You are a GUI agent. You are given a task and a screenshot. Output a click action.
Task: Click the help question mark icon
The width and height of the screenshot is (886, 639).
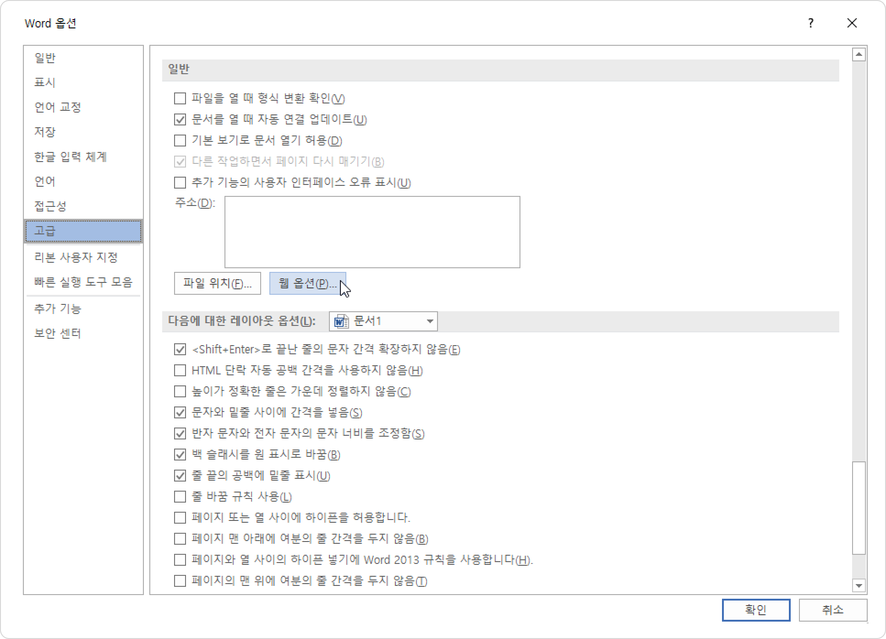tap(811, 23)
